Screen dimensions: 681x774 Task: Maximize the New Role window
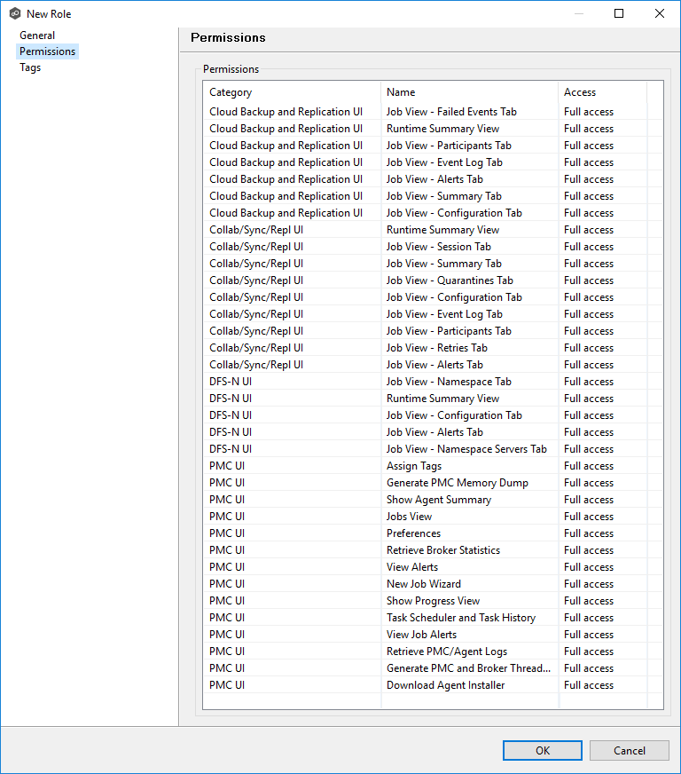coord(619,13)
